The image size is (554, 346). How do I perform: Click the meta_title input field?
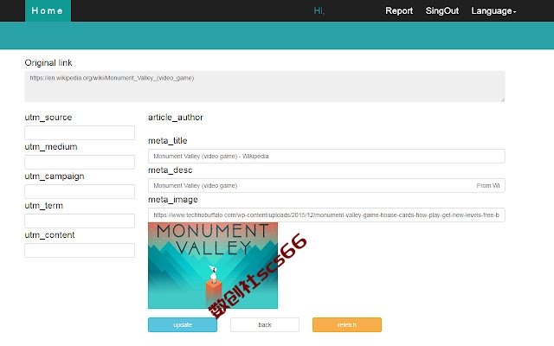pos(326,156)
